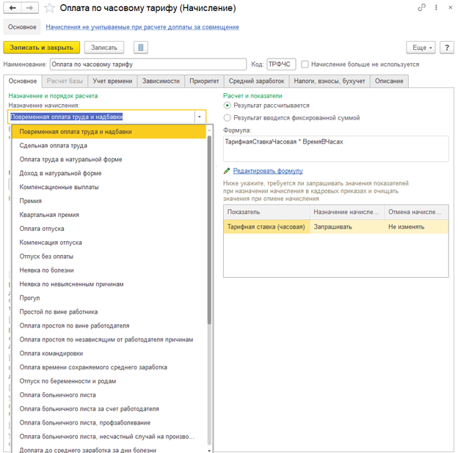The width and height of the screenshot is (458, 453).
Task: Click the Редактировать формулу link
Action: 268,171
